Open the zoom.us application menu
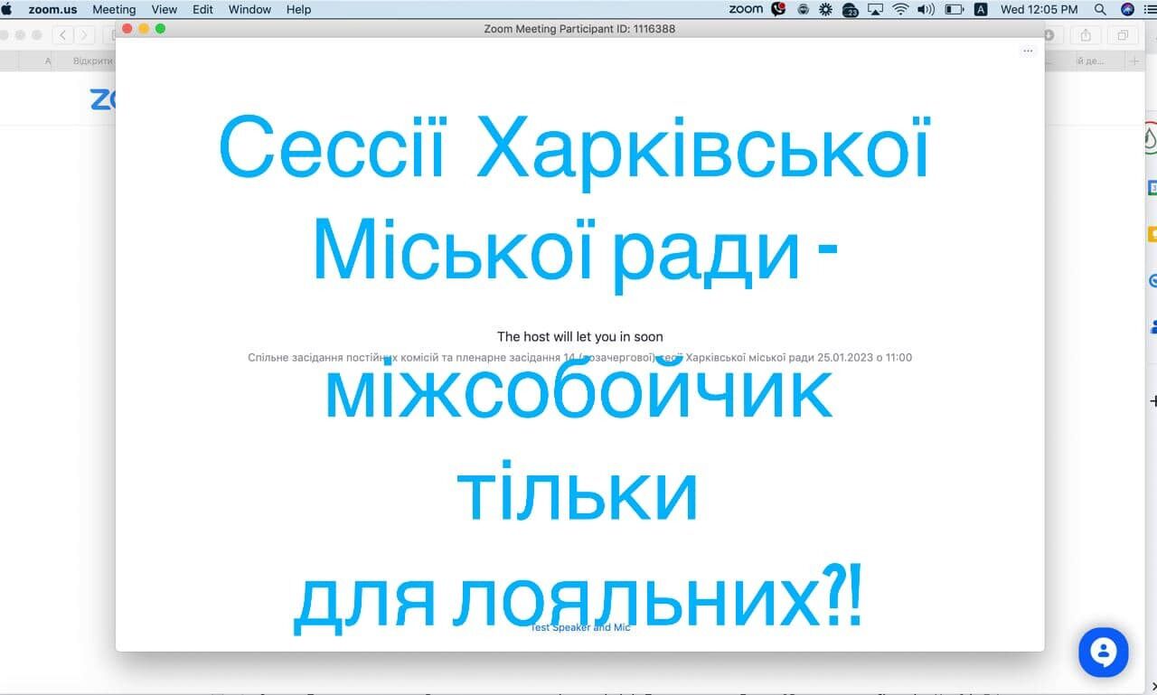Viewport: 1157px width, 695px height. click(52, 9)
